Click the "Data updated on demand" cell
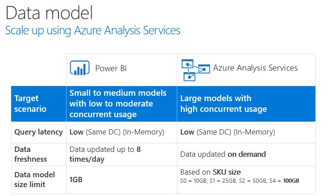This screenshot has height=196, width=330. click(223, 154)
